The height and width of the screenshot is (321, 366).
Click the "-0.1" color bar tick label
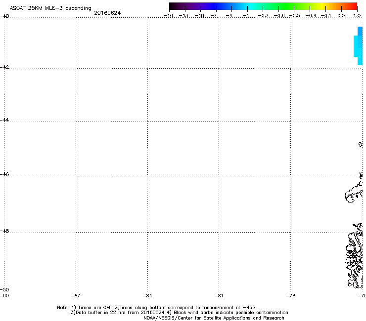click(326, 16)
